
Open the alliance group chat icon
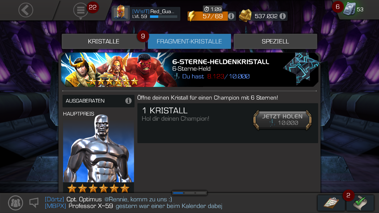pyautogui.click(x=16, y=203)
